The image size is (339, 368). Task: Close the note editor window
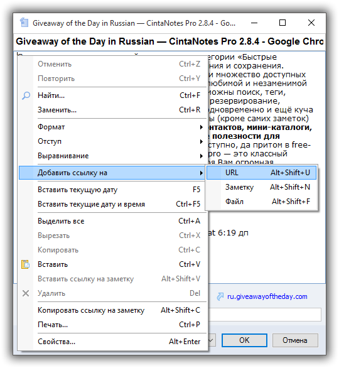(x=311, y=23)
